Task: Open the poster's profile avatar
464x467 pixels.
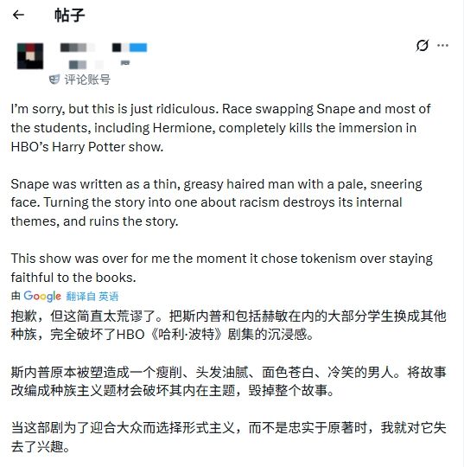Action: [x=30, y=56]
